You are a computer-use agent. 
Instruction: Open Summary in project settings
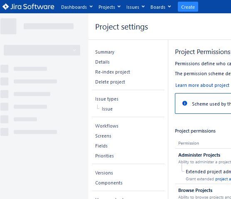(105, 52)
